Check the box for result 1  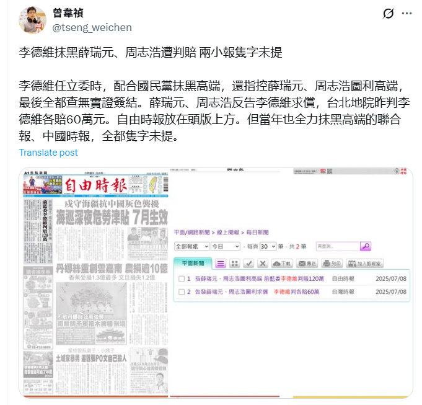click(x=182, y=278)
